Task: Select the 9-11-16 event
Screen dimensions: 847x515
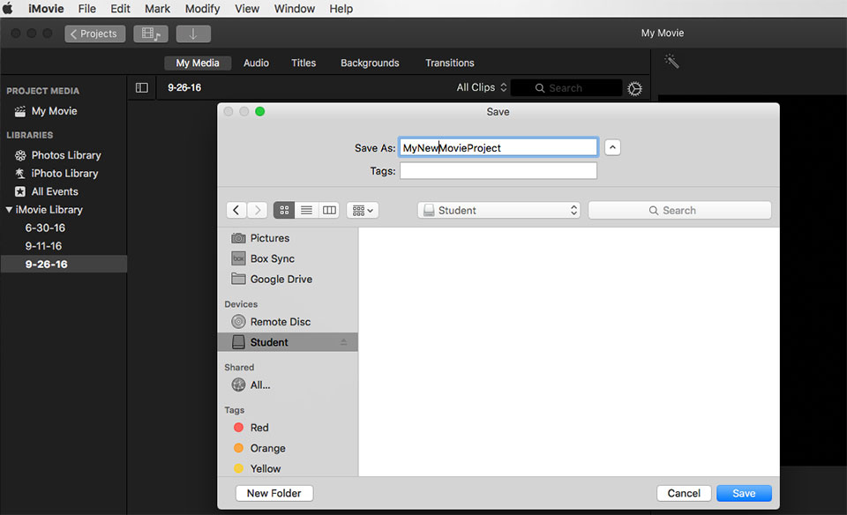Action: [x=44, y=246]
